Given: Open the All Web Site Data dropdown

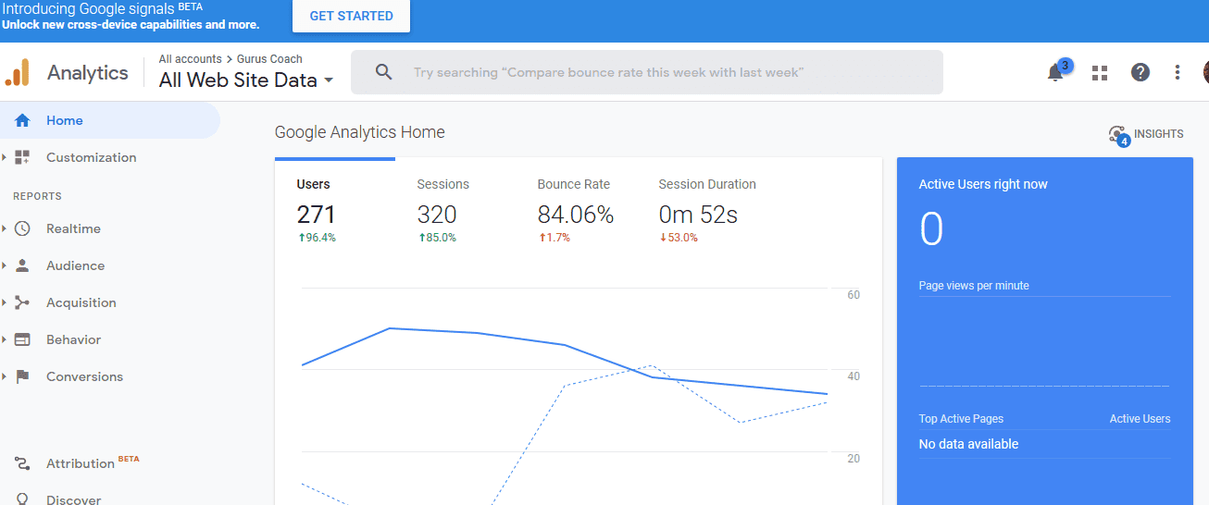Looking at the screenshot, I should (x=246, y=80).
